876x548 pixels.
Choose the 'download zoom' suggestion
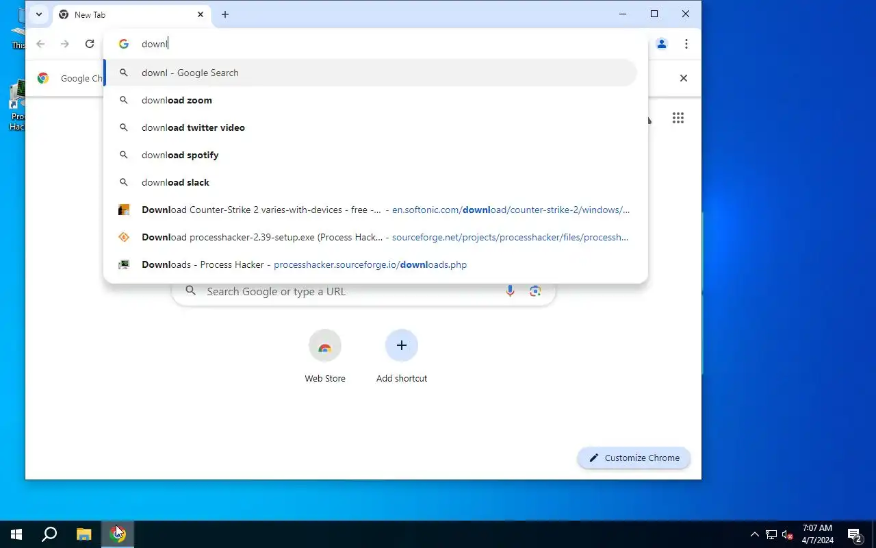tap(370, 100)
